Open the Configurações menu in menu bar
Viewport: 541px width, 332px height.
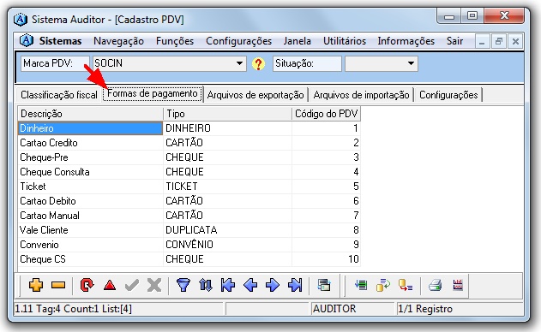[238, 41]
